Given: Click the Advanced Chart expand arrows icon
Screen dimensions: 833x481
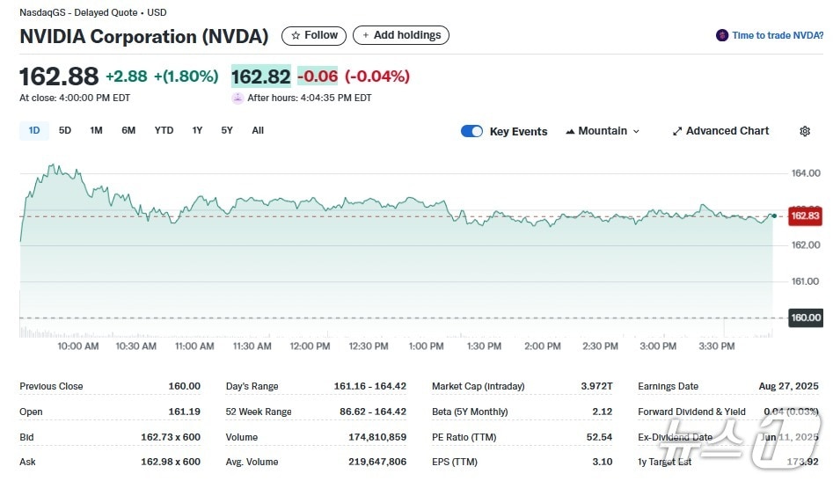Looking at the screenshot, I should tap(677, 131).
